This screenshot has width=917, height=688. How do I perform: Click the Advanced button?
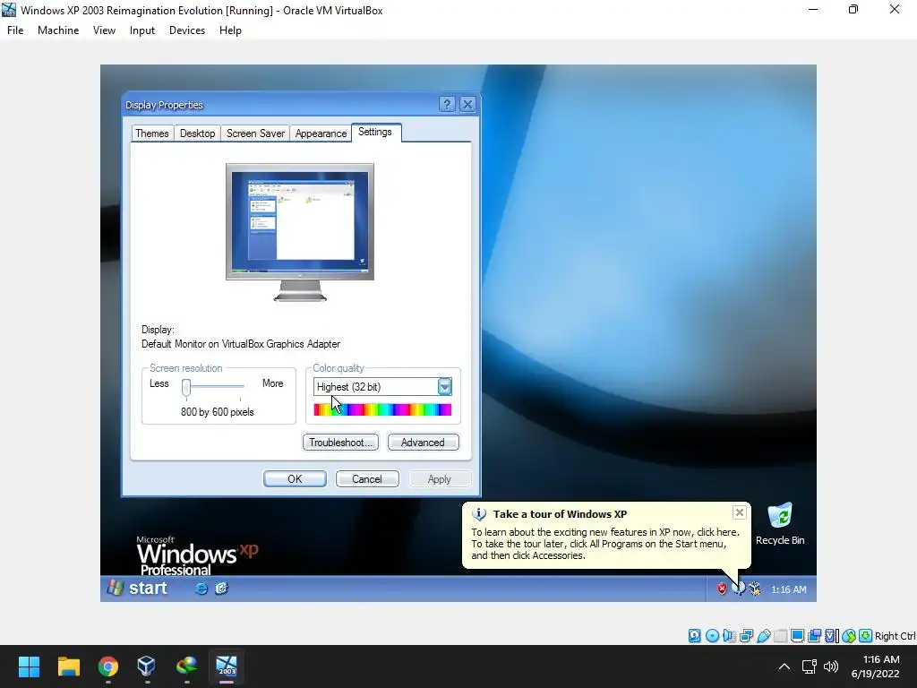[x=423, y=443]
